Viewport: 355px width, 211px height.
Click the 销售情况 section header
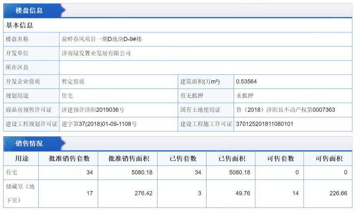tap(29, 144)
